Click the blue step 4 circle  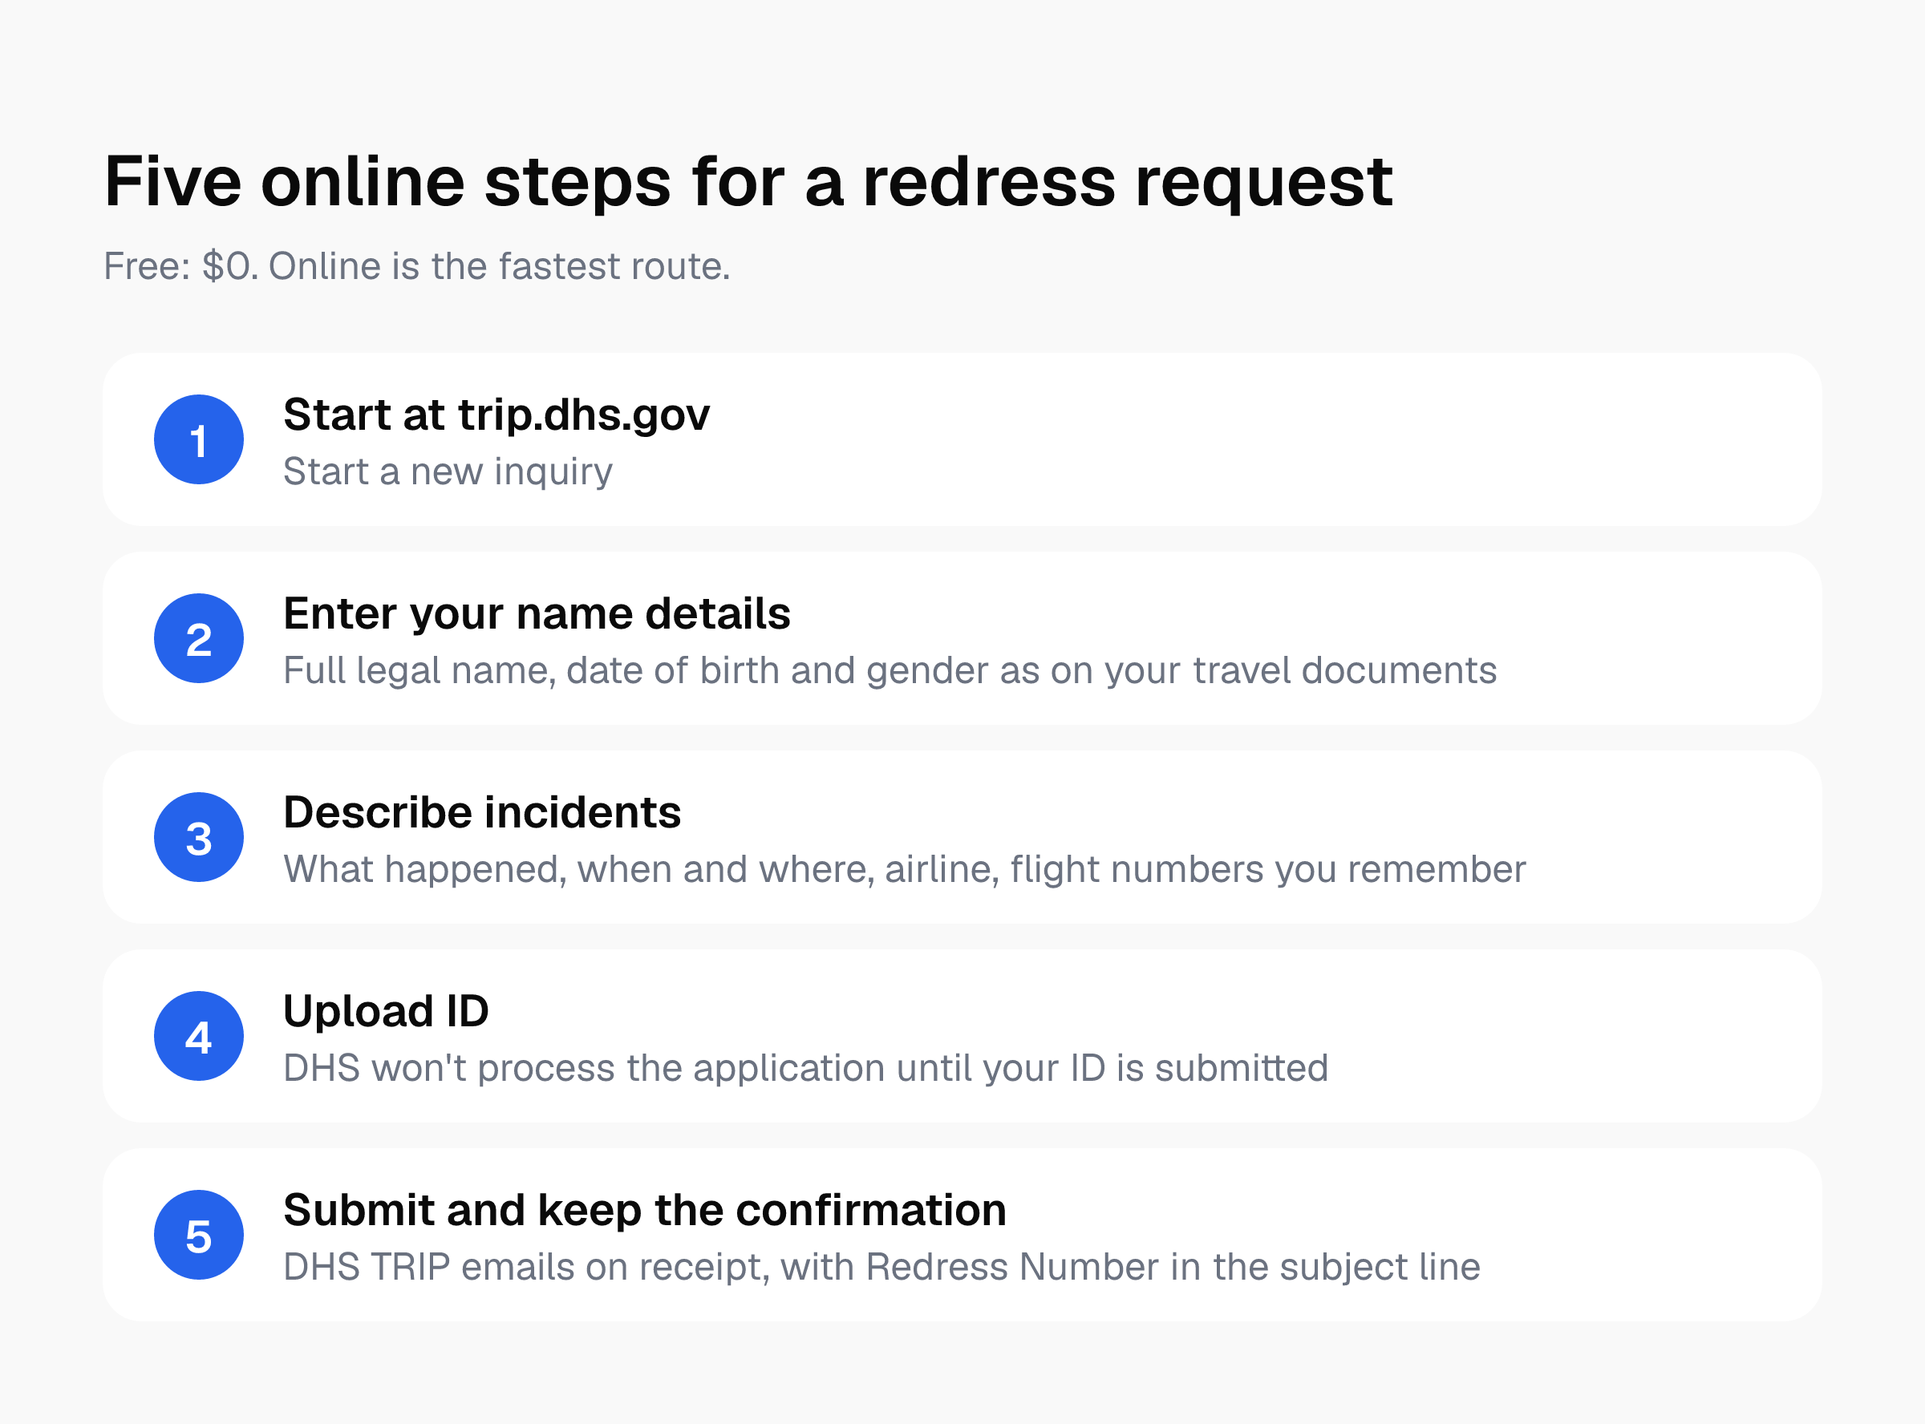click(199, 1036)
